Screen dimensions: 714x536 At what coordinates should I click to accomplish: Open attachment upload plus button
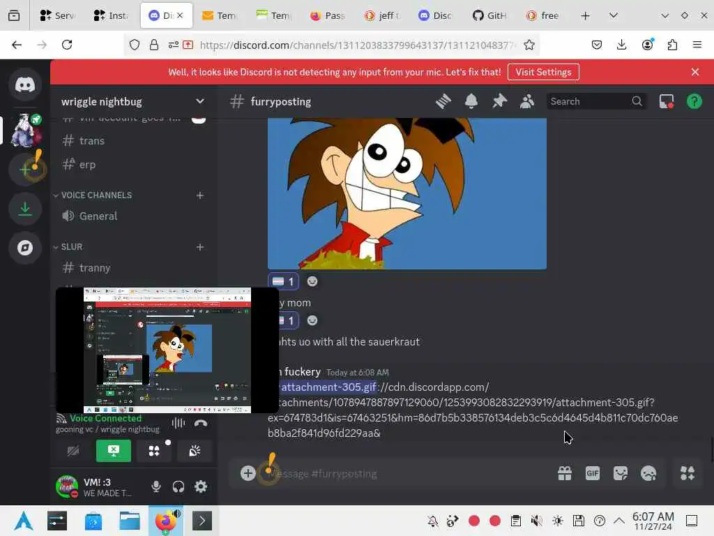click(x=248, y=473)
